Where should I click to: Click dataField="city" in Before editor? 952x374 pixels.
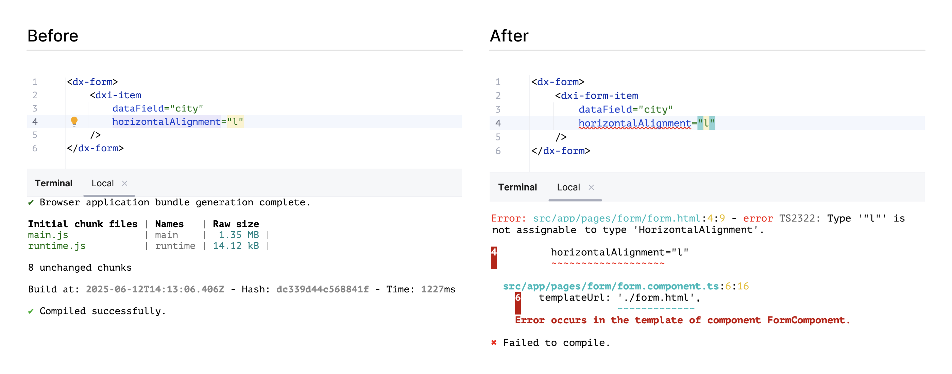(x=158, y=109)
